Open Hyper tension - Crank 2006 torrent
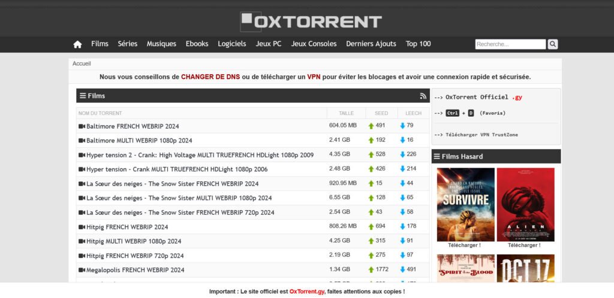 (x=177, y=169)
